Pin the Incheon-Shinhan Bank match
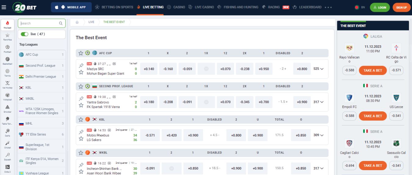This screenshot has height=175, width=412. 81,165
